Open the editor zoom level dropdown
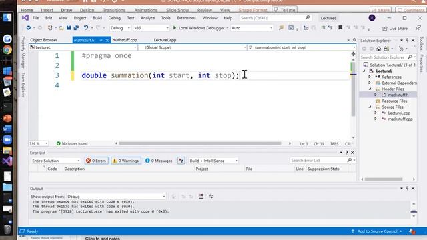This screenshot has width=427, height=240. tap(39, 143)
